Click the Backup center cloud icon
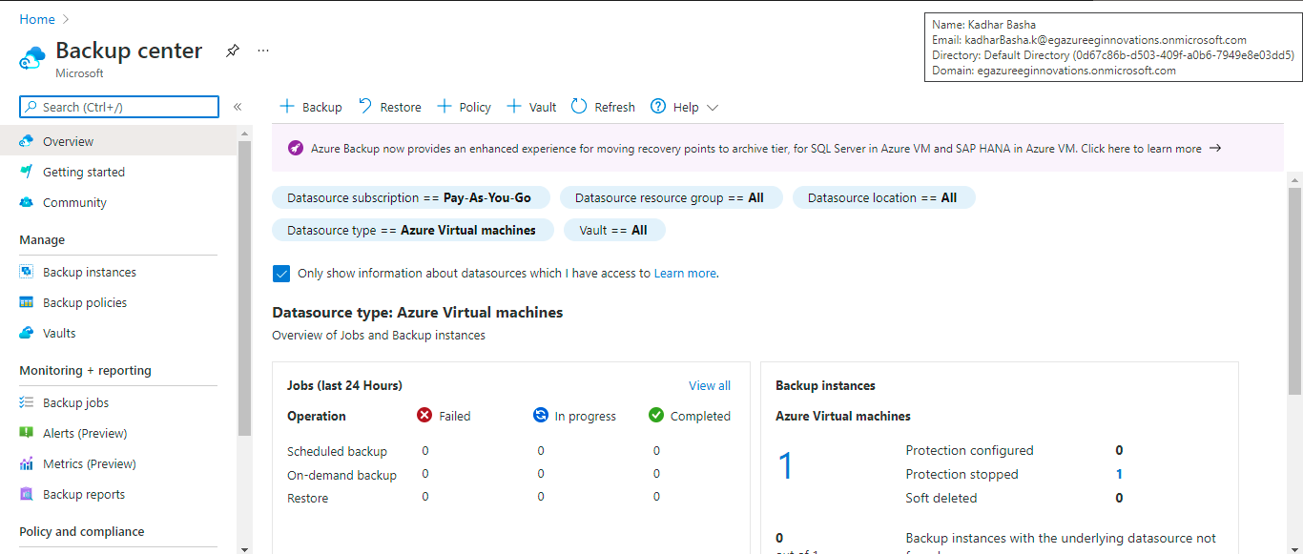This screenshot has width=1303, height=554. [x=32, y=58]
